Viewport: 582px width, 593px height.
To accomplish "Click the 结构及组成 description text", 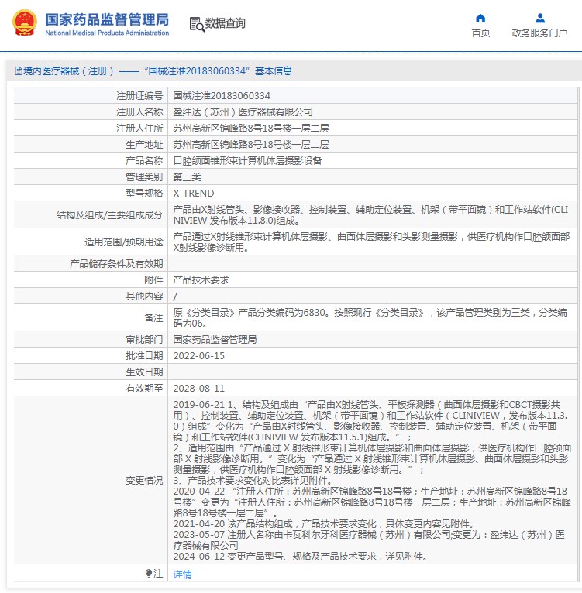I will click(x=370, y=214).
